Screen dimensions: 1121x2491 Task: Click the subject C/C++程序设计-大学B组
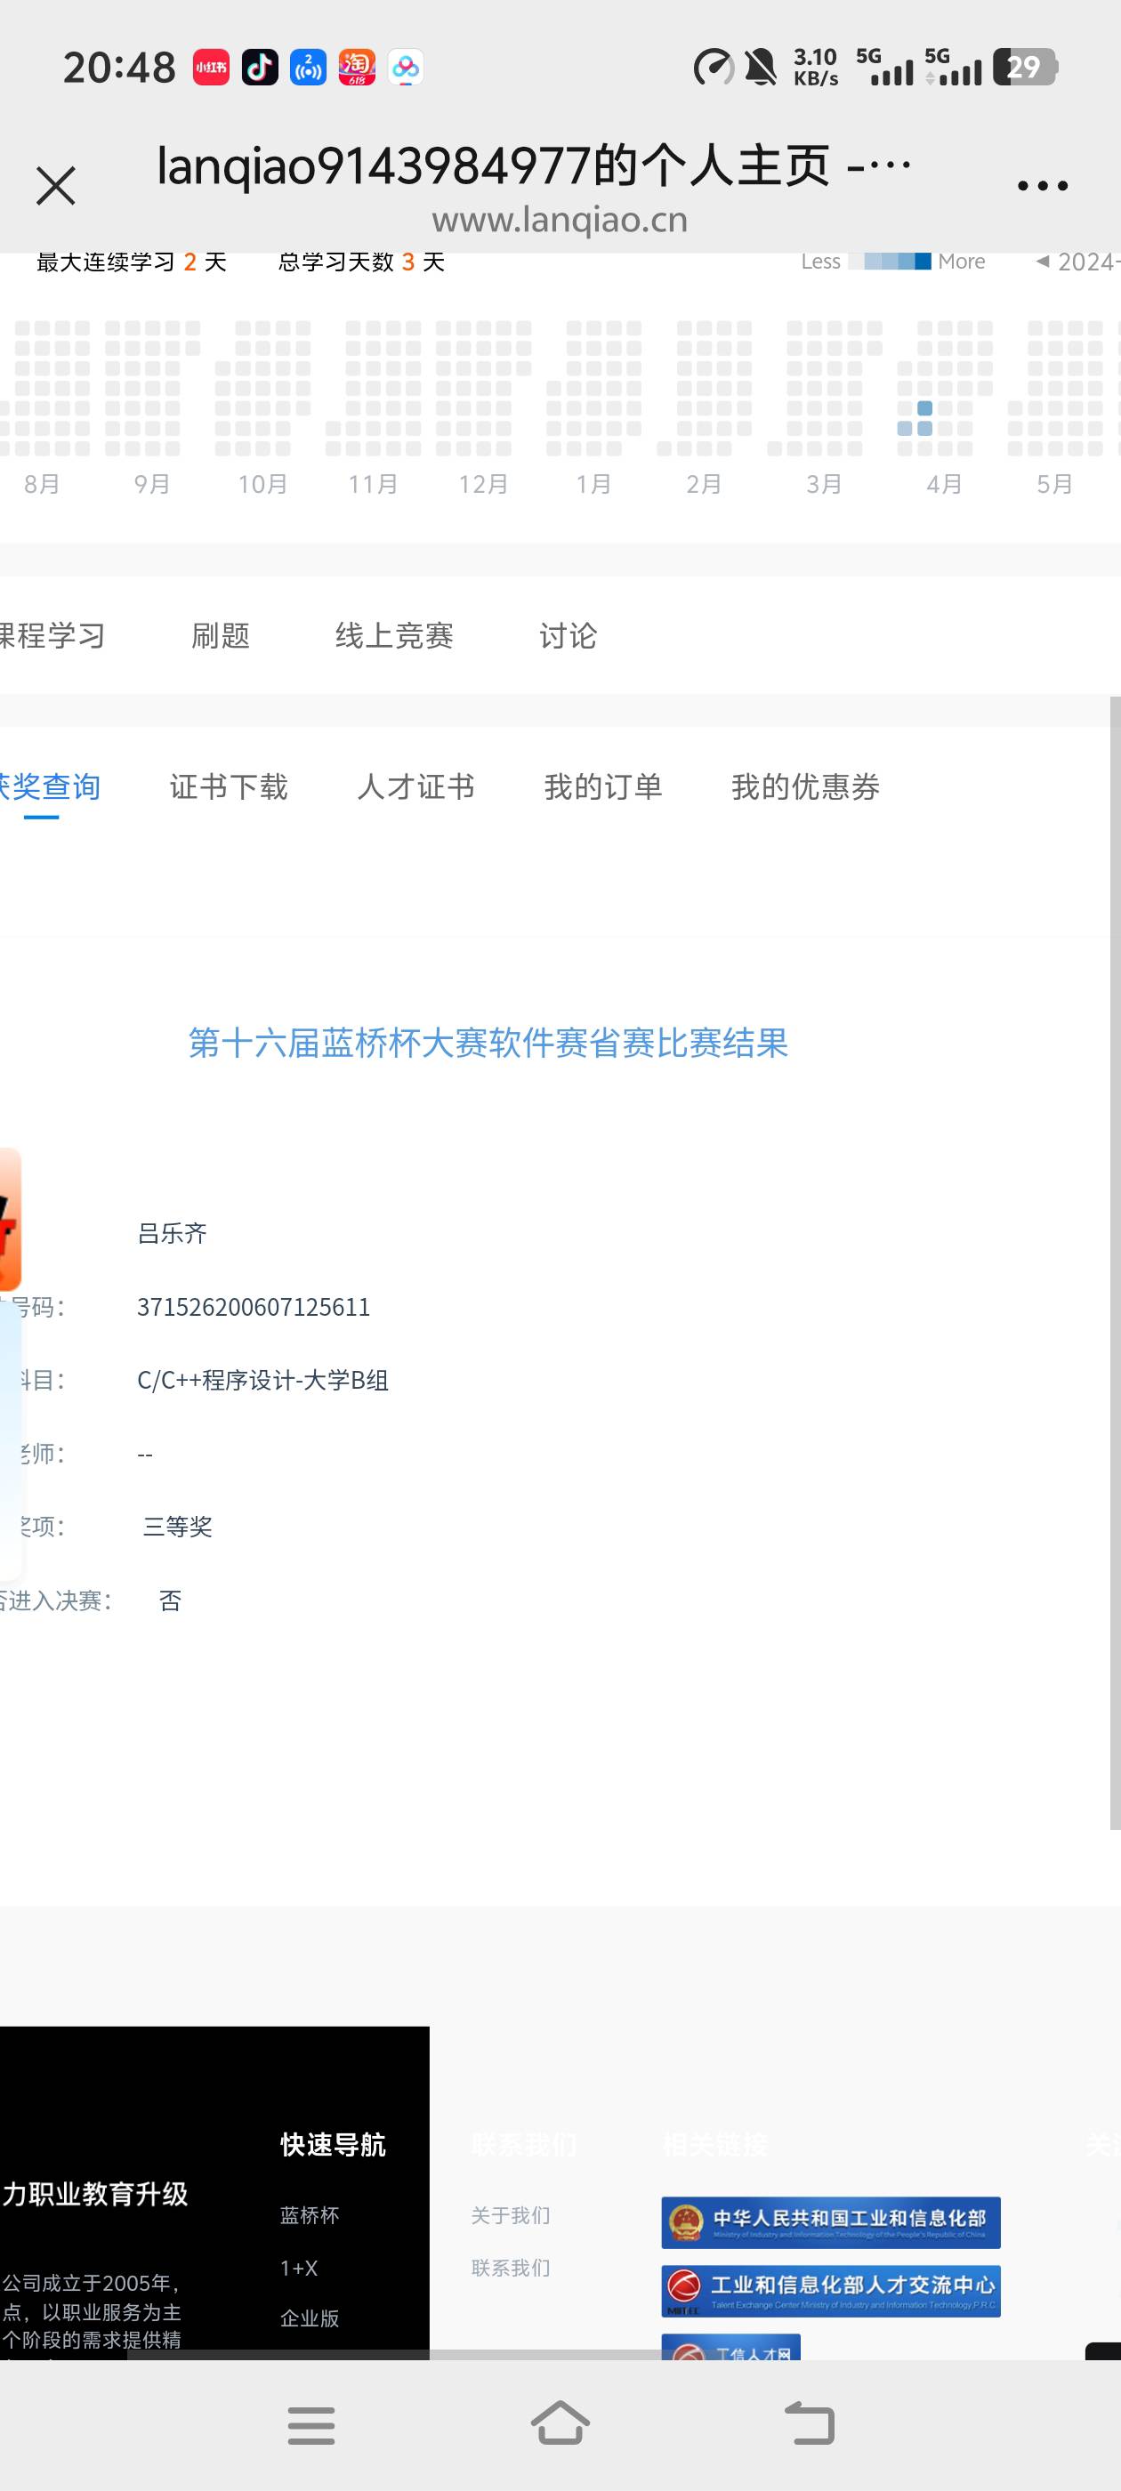pos(263,1380)
